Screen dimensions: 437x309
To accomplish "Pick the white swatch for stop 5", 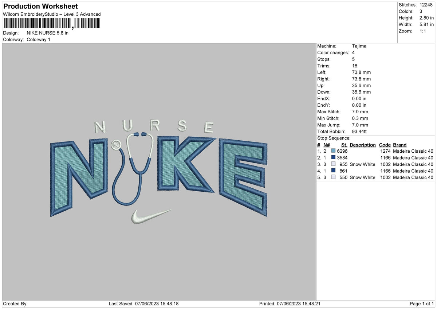I will 333,177.
